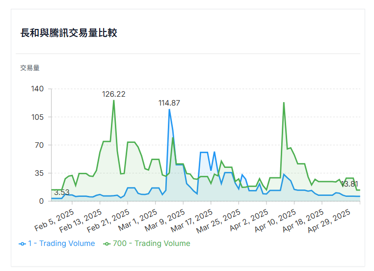Click the green peak point below the 126.22 label
The height and width of the screenshot is (271, 374).
point(114,101)
